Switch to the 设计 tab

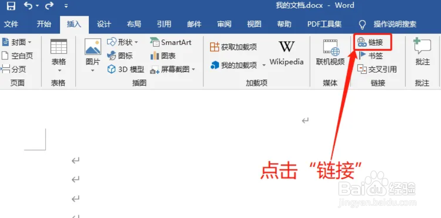coord(104,24)
